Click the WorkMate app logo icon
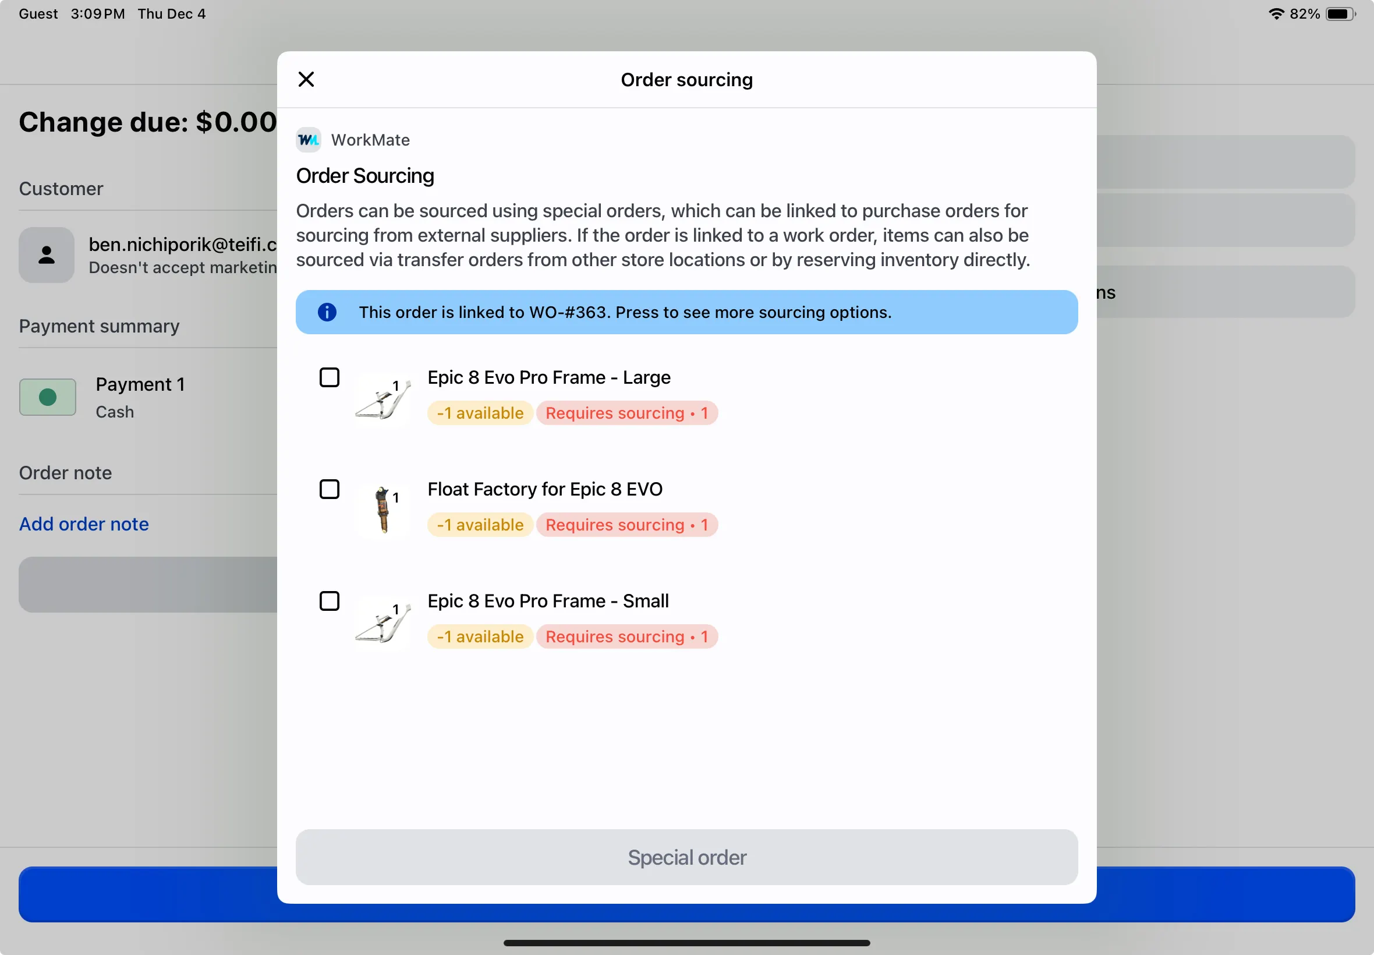 [x=309, y=140]
